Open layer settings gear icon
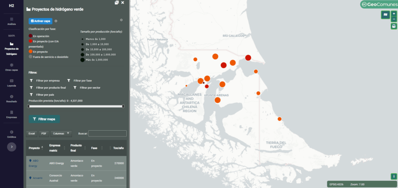 tap(121, 20)
